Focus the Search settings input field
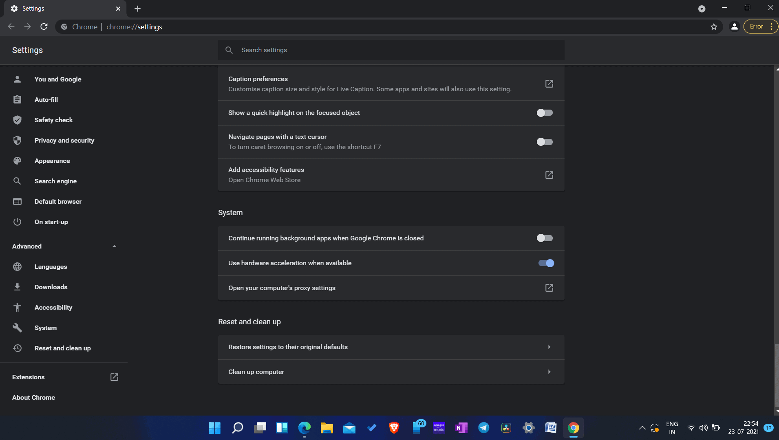This screenshot has width=779, height=440. [x=391, y=50]
